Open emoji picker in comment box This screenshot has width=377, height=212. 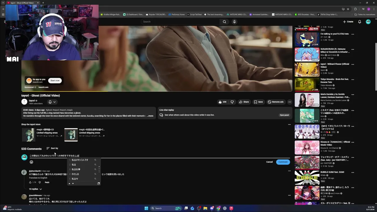click(31, 162)
